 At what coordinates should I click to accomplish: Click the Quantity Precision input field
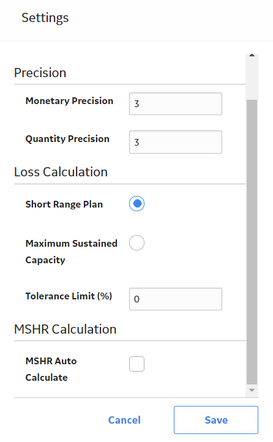pos(176,142)
